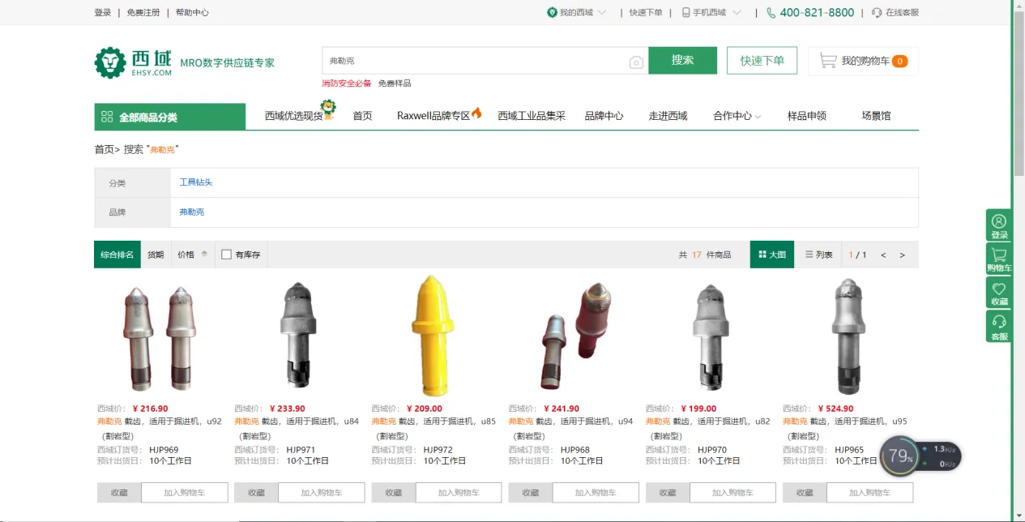1025x522 pixels.
Task: Expand the My EHSY dropdown
Action: pyautogui.click(x=577, y=13)
